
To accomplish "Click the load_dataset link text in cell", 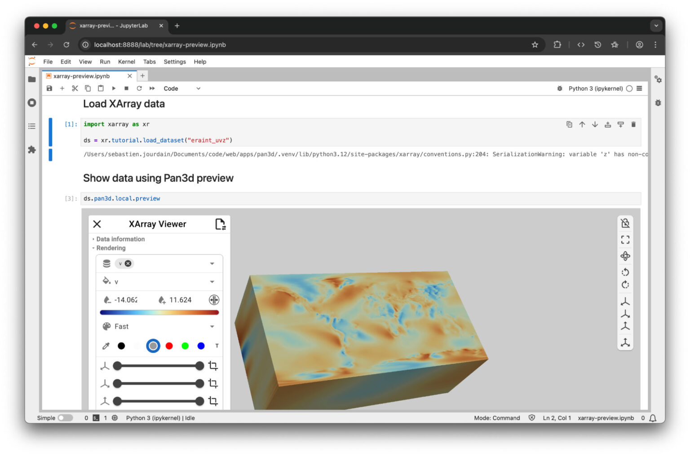I will click(164, 140).
